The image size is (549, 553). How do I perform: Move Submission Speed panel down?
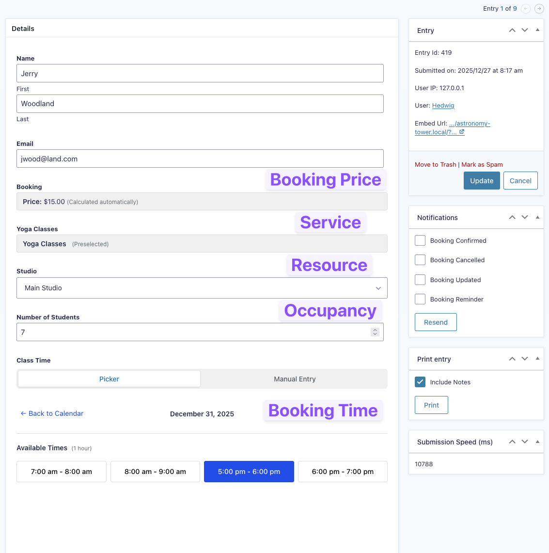525,442
